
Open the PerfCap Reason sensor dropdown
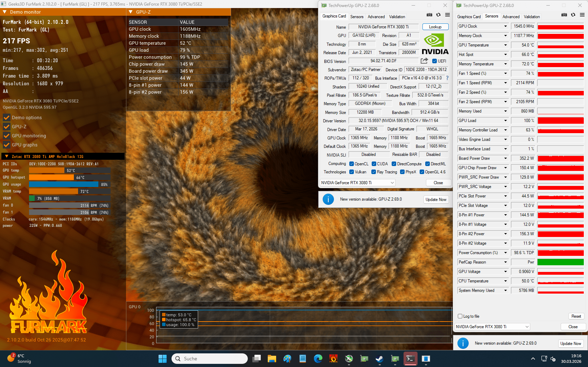click(505, 262)
